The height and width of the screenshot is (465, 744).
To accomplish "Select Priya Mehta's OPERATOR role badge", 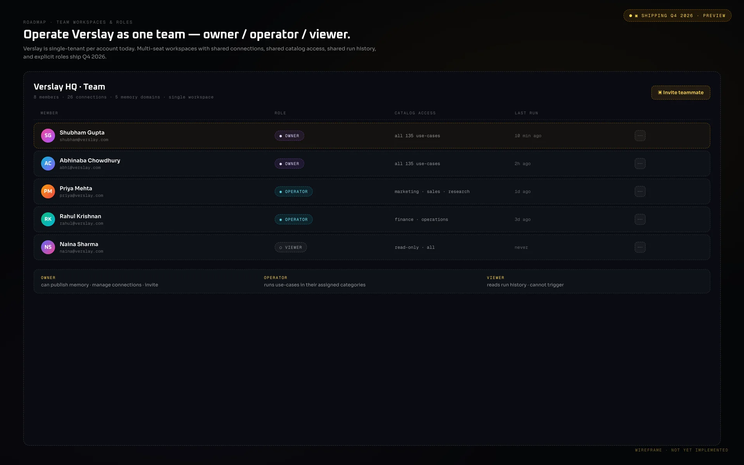I will pyautogui.click(x=294, y=191).
